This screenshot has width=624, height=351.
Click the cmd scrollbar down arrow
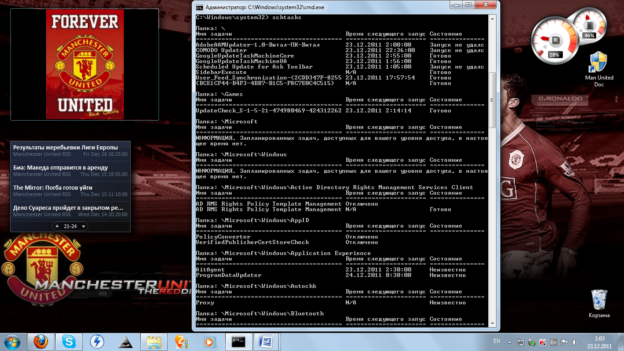pyautogui.click(x=492, y=323)
